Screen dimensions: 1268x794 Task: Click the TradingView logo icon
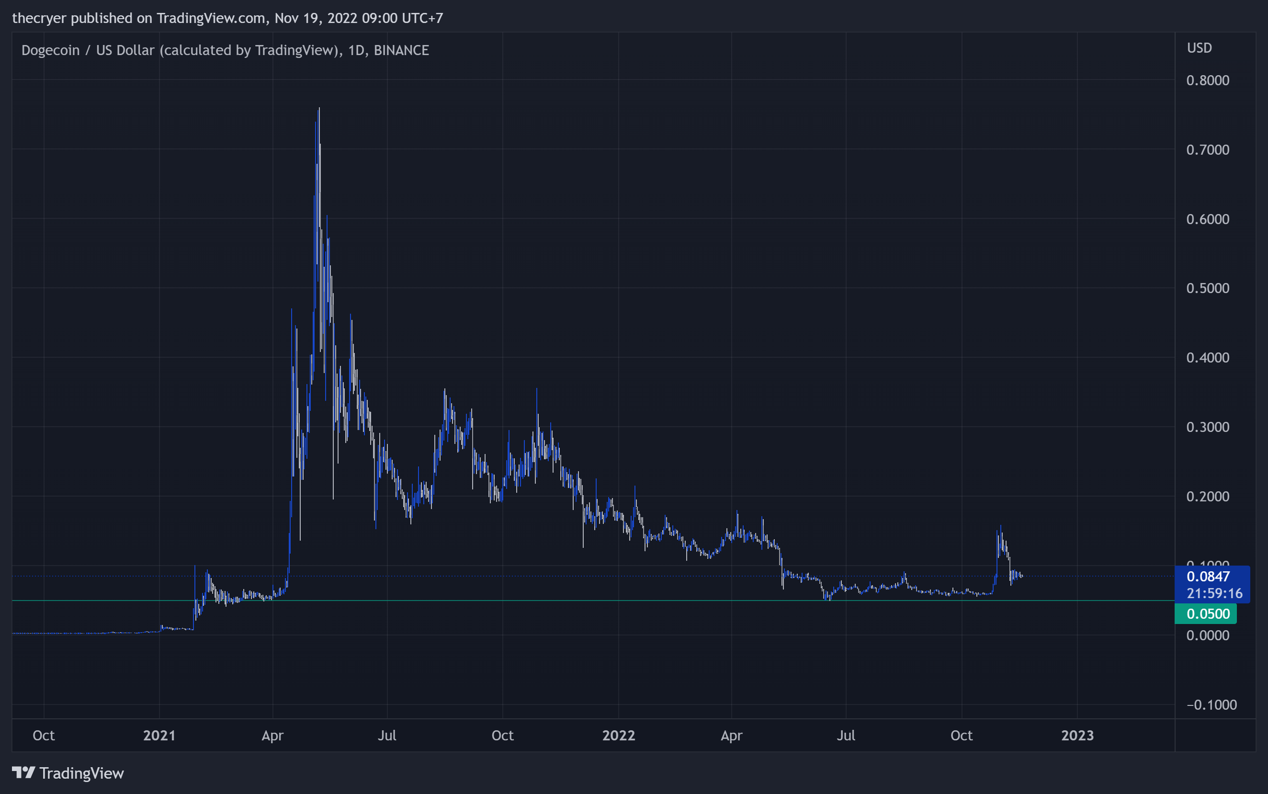23,772
